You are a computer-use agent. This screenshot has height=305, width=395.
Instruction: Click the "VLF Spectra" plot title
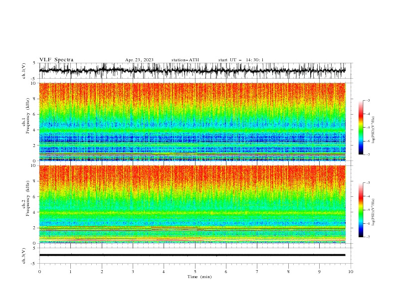56,60
